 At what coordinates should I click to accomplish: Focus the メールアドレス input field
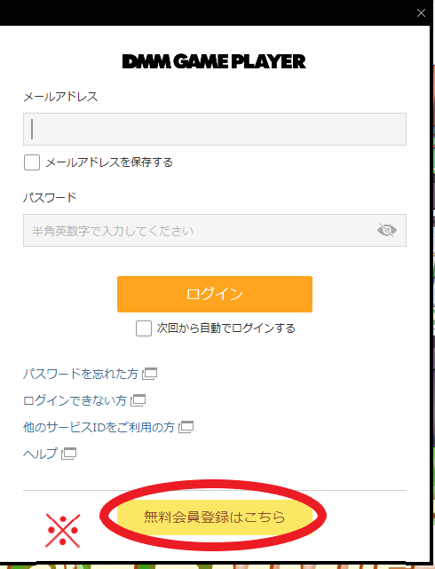[215, 130]
